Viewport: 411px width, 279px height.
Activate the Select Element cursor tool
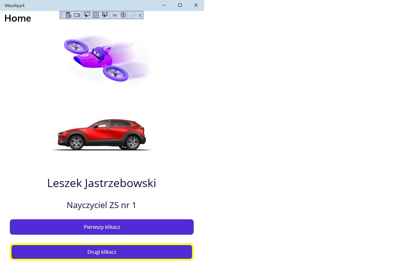pos(87,15)
